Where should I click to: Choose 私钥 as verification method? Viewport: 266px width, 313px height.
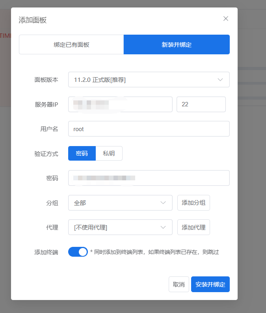coord(109,154)
